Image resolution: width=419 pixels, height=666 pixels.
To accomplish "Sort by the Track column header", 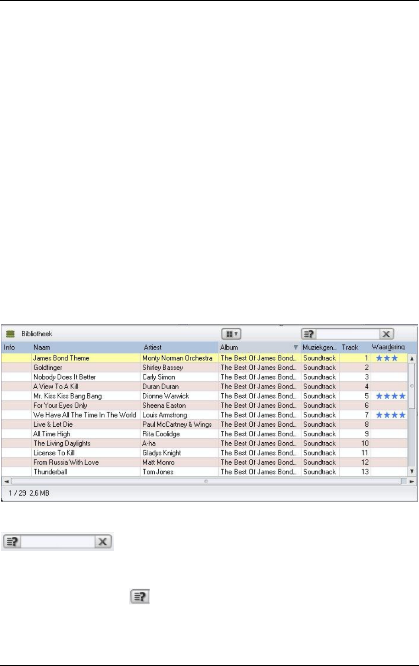I will (350, 347).
